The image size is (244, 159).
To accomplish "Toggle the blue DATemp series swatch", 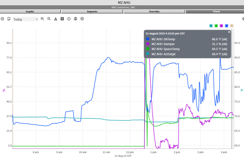I will click(227, 26).
